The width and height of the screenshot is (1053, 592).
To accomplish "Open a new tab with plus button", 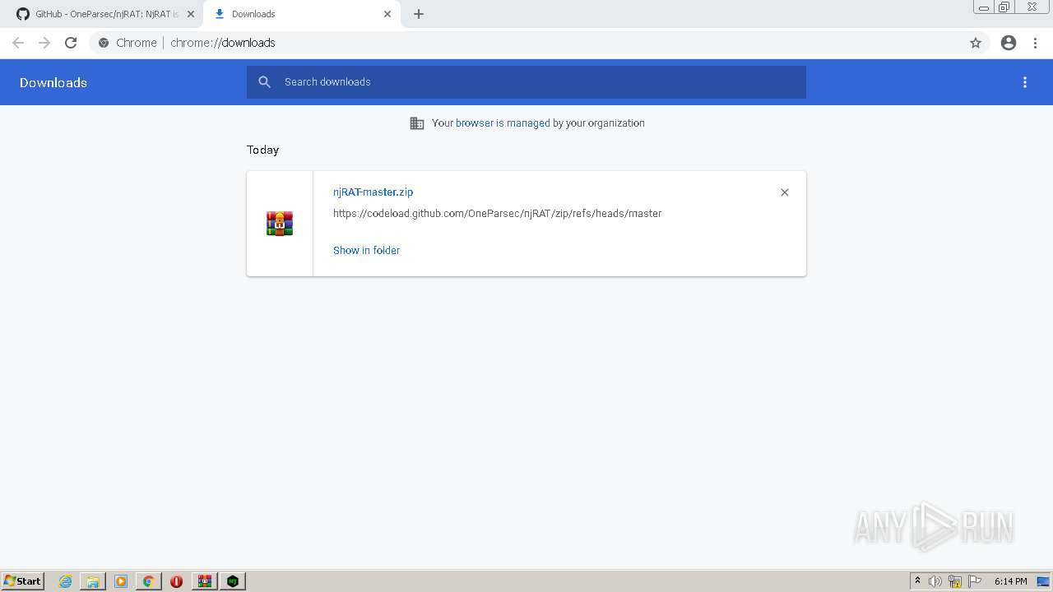I will (x=419, y=14).
